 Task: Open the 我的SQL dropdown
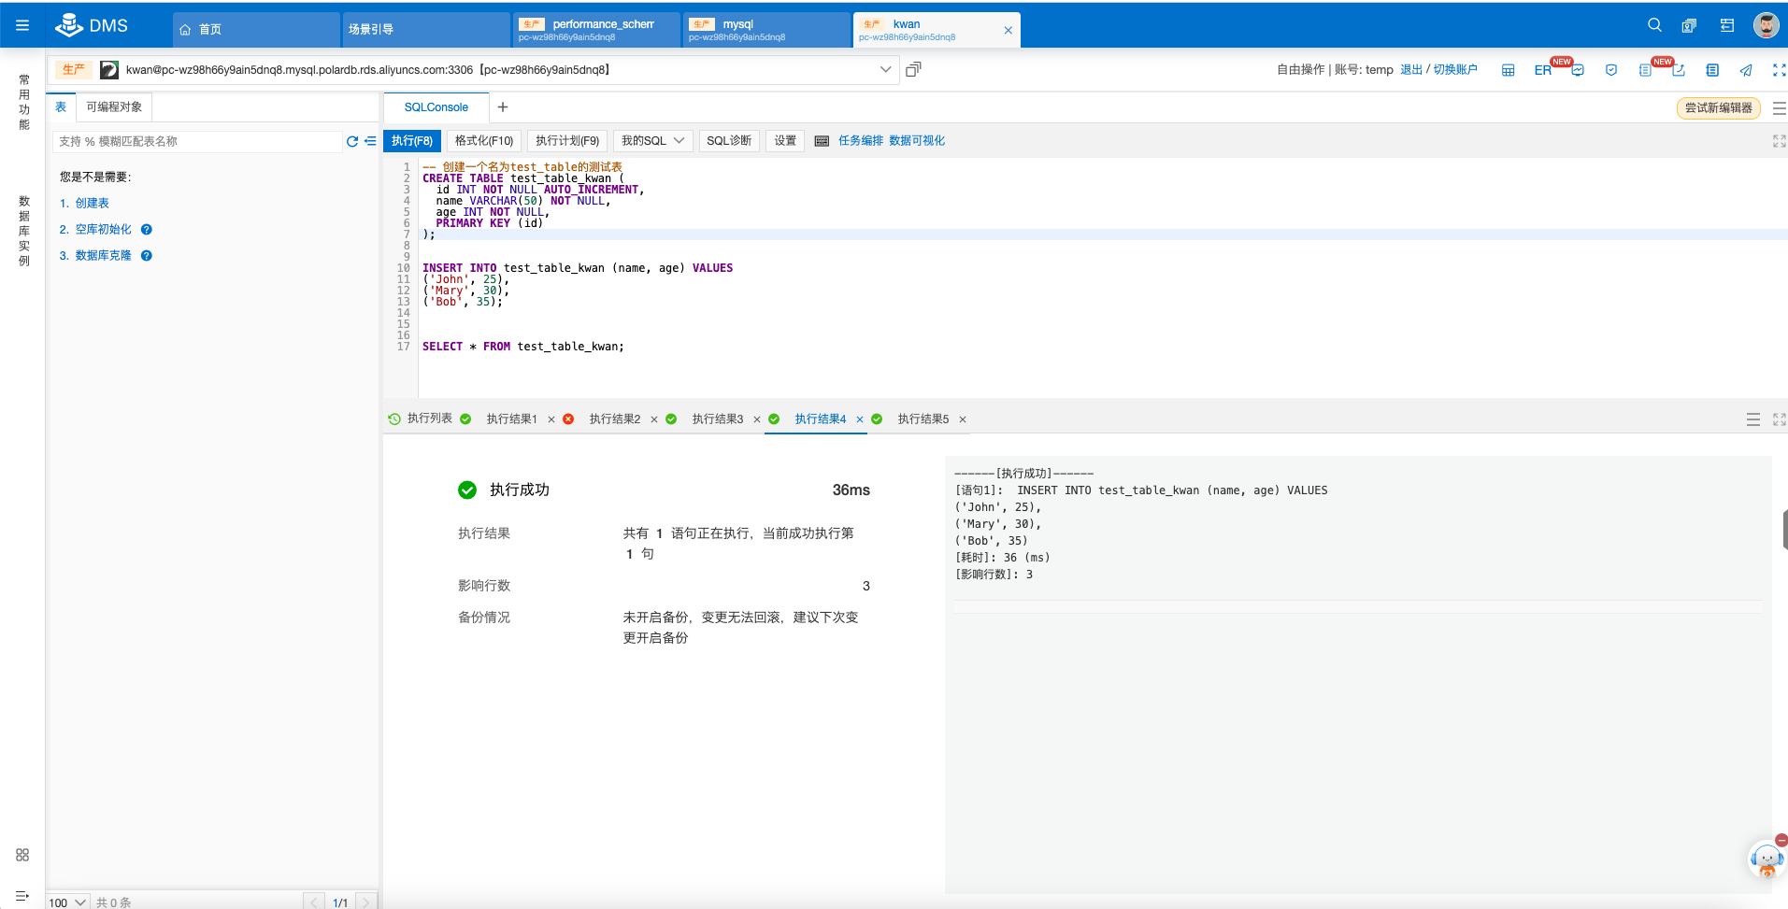[653, 141]
